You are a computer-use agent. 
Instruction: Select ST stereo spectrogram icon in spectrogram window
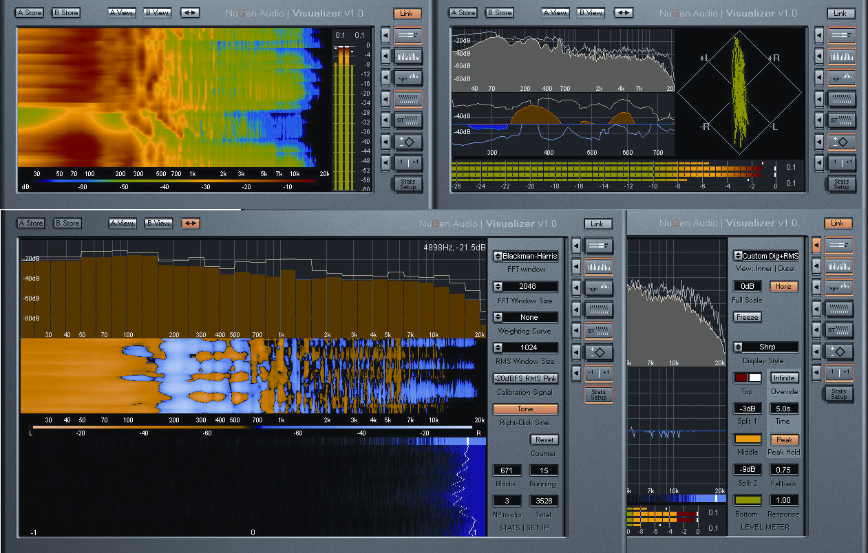pyautogui.click(x=407, y=120)
